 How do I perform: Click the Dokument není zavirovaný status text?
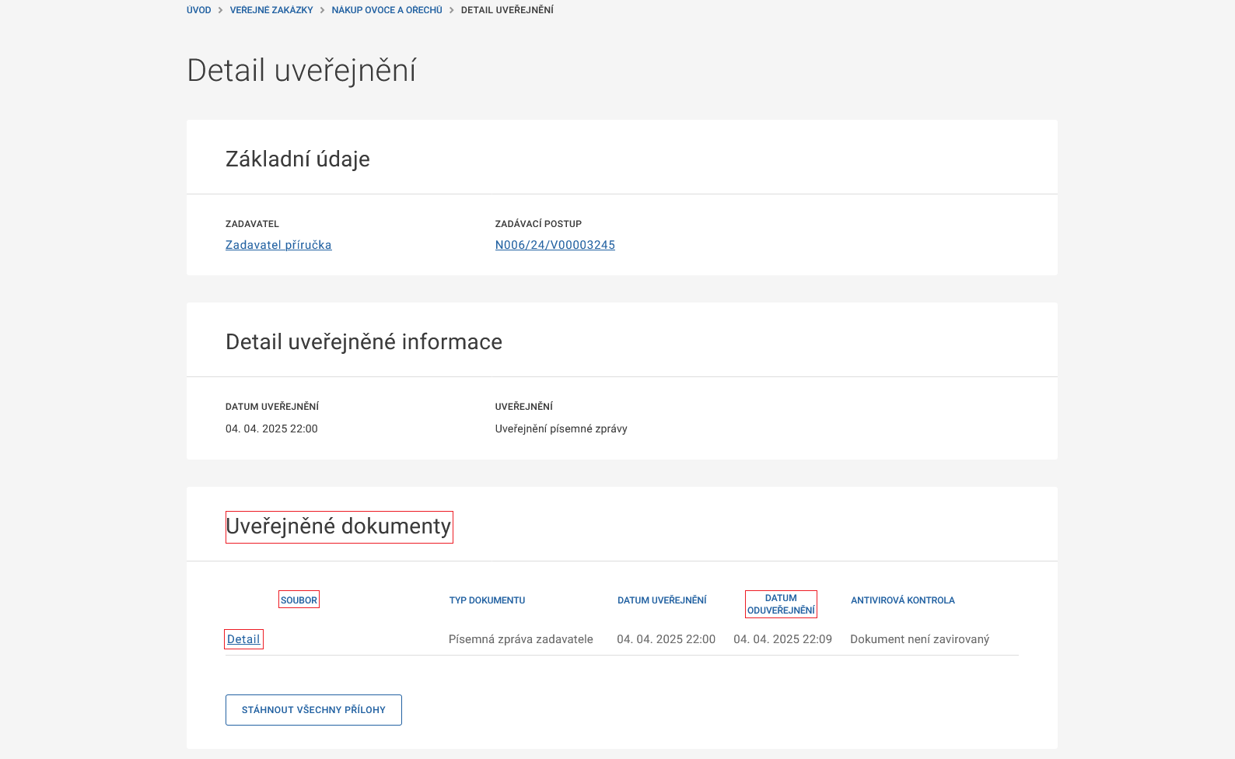(919, 639)
